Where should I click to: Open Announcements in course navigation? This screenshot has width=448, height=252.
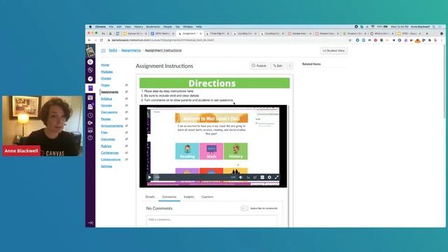click(x=112, y=126)
